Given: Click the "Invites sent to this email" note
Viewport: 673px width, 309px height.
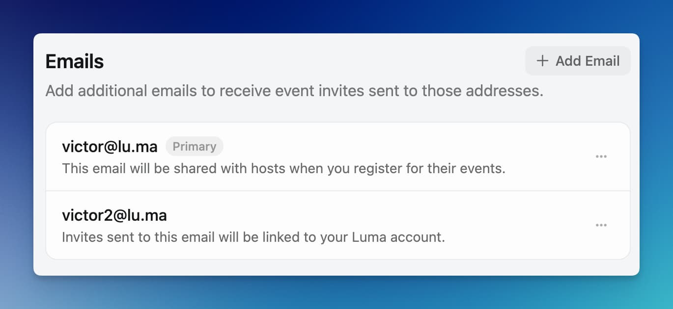Looking at the screenshot, I should click(253, 237).
